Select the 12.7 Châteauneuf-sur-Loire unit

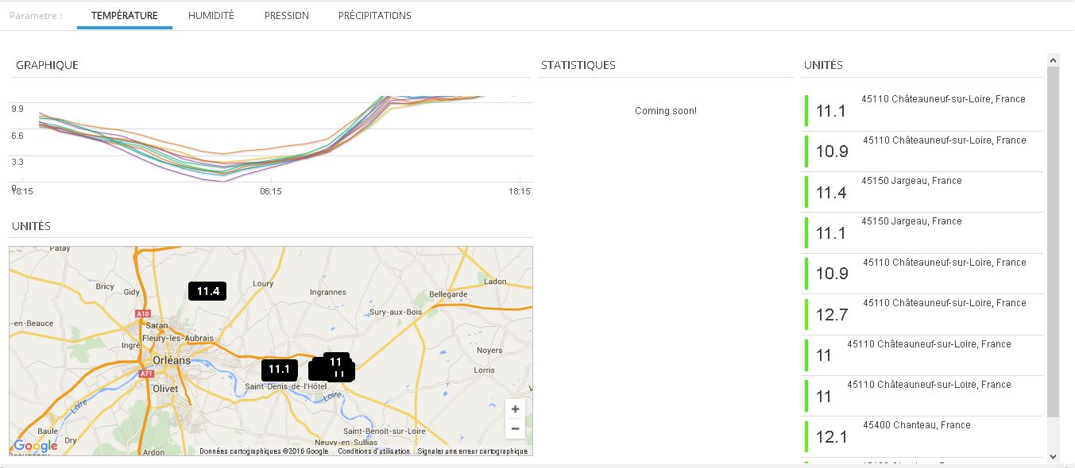(923, 314)
